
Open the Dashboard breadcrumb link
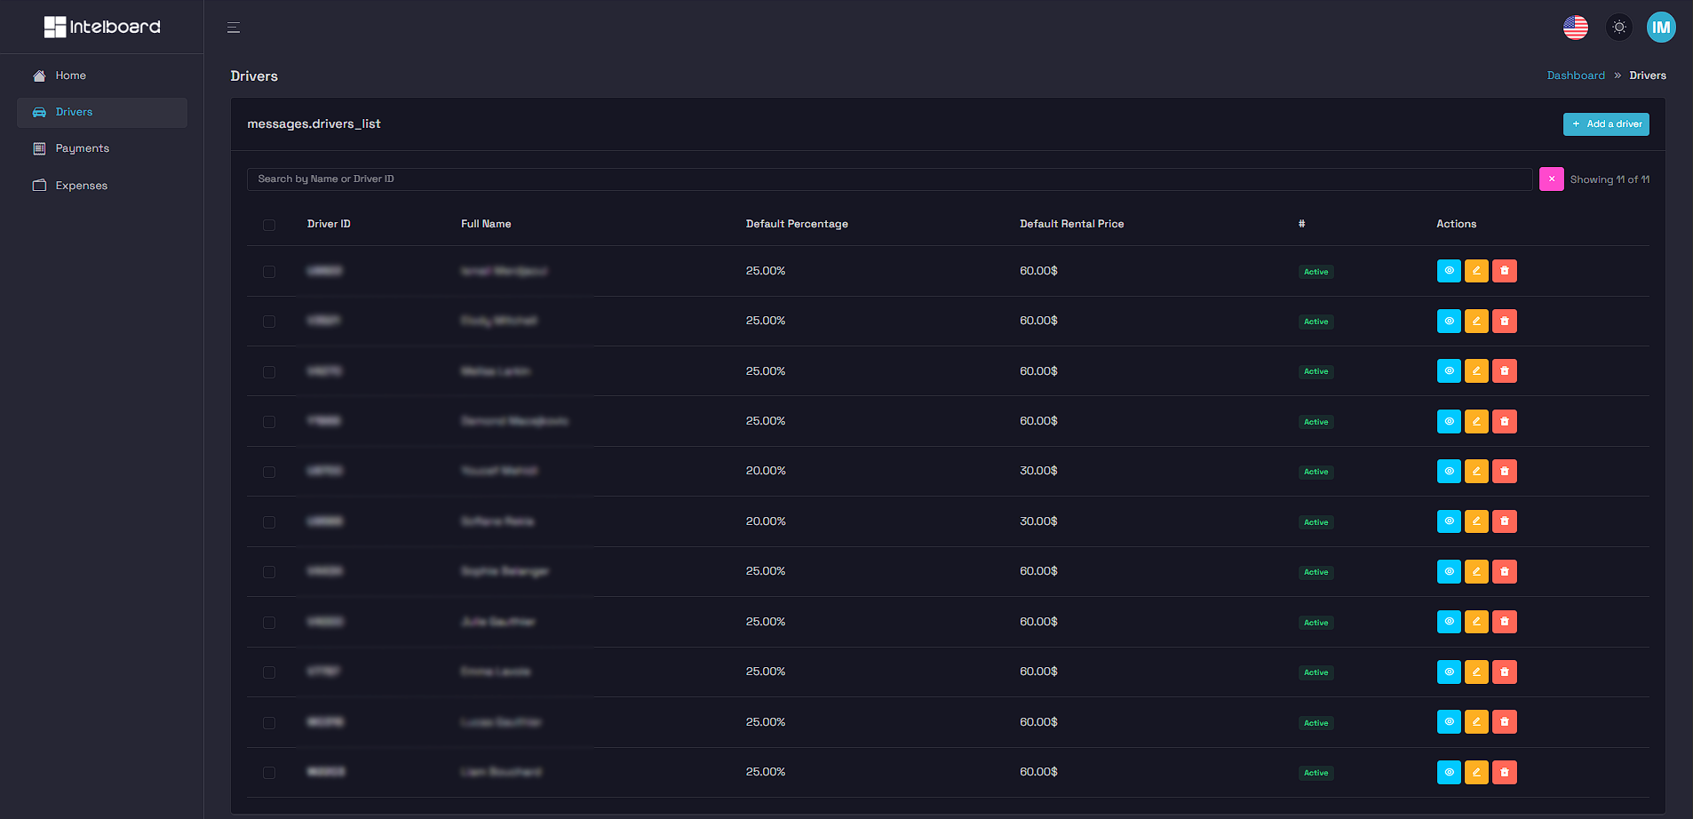(x=1576, y=76)
